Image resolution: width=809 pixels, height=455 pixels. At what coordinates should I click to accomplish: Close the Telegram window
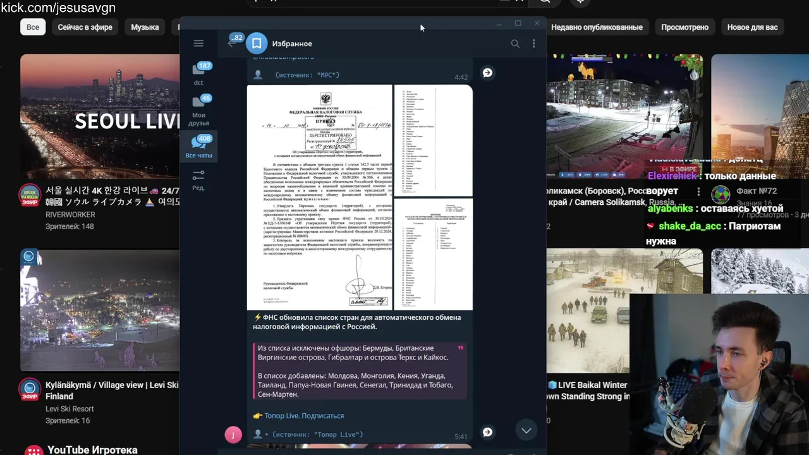click(537, 23)
